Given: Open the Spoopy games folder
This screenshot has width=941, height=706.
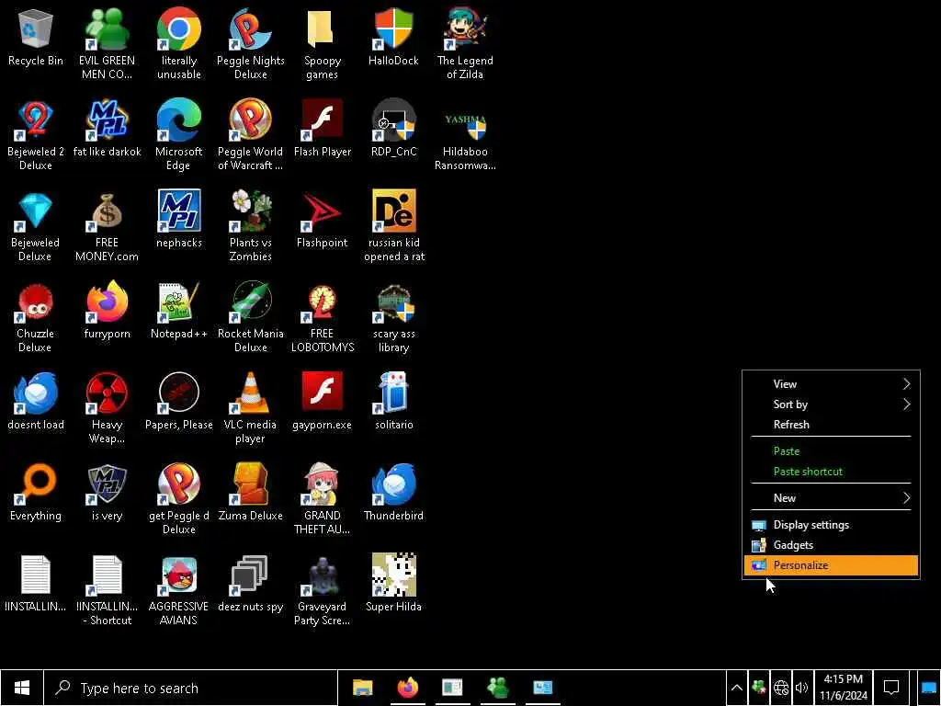Looking at the screenshot, I should [x=322, y=43].
